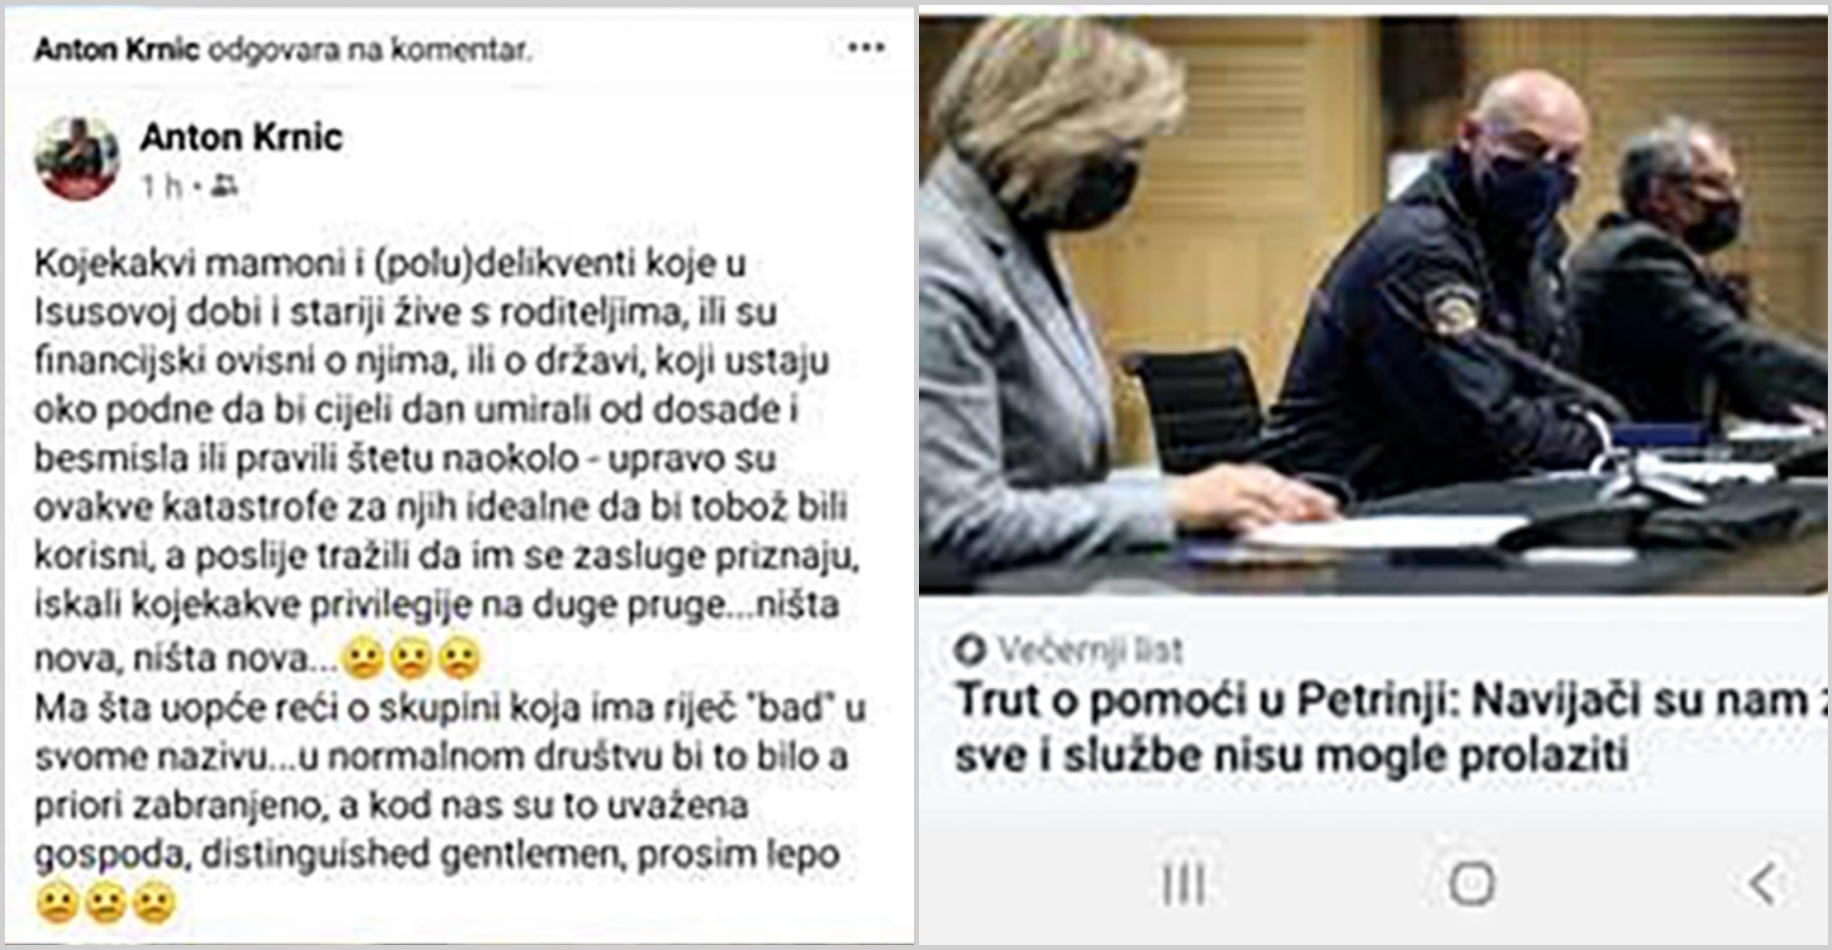
Task: Click the Večernji list source label
Action: 1091,649
